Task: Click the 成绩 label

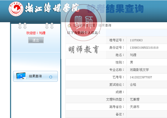Action: (x=120, y=92)
